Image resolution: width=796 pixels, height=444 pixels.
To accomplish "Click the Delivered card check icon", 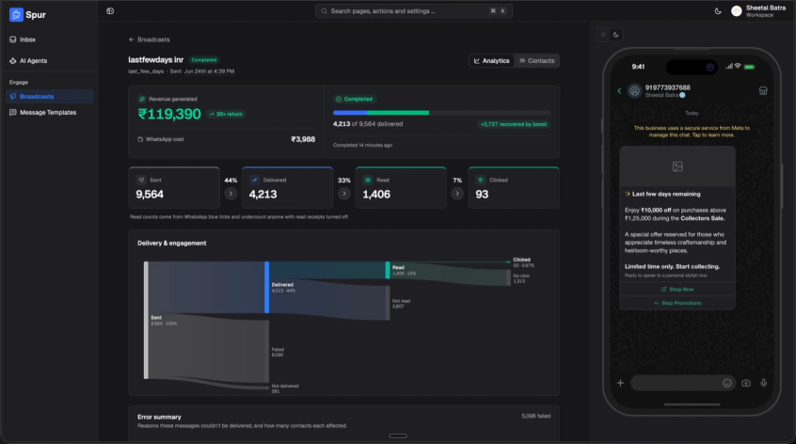I will [254, 180].
